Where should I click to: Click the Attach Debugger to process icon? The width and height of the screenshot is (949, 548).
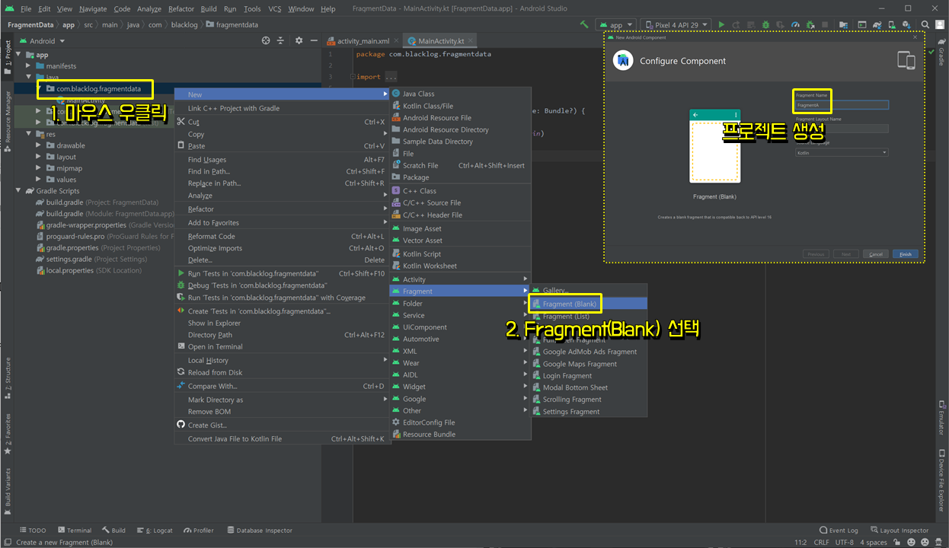pyautogui.click(x=810, y=24)
